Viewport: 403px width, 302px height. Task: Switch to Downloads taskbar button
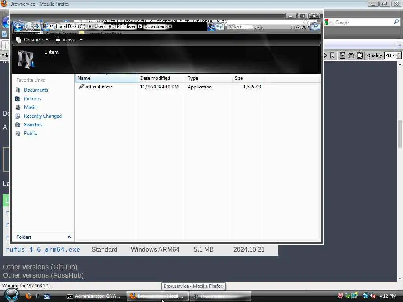click(220, 296)
